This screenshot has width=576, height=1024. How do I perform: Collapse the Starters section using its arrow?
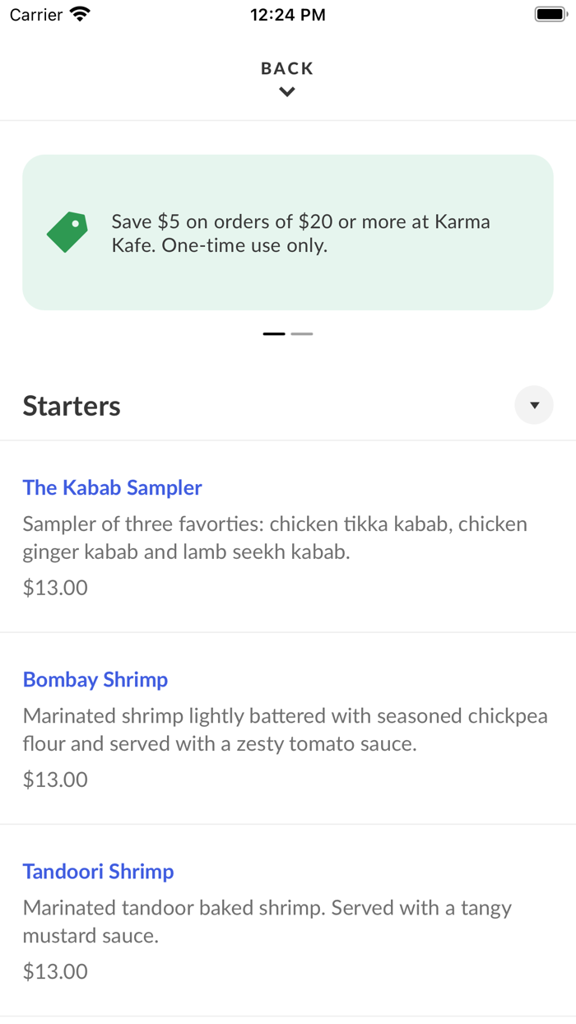point(534,405)
